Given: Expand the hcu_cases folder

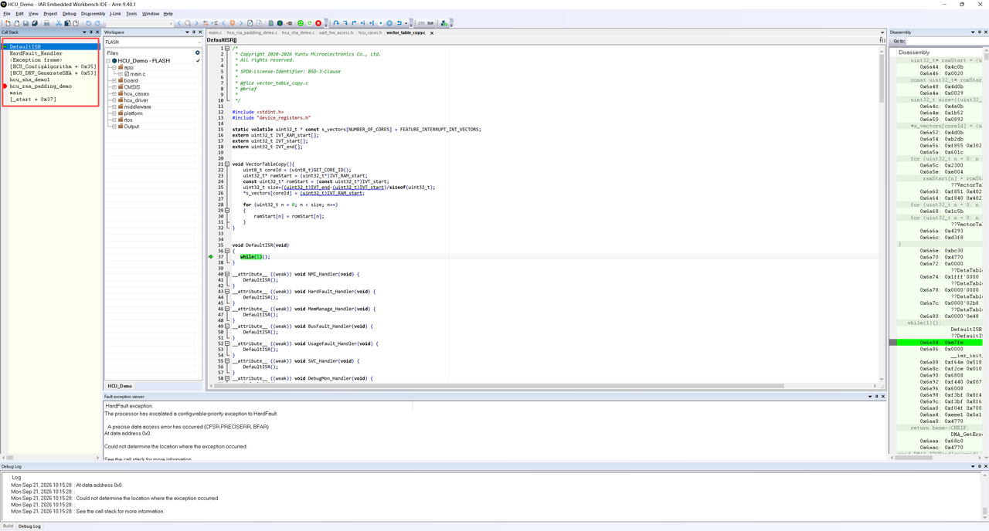Looking at the screenshot, I should click(114, 93).
